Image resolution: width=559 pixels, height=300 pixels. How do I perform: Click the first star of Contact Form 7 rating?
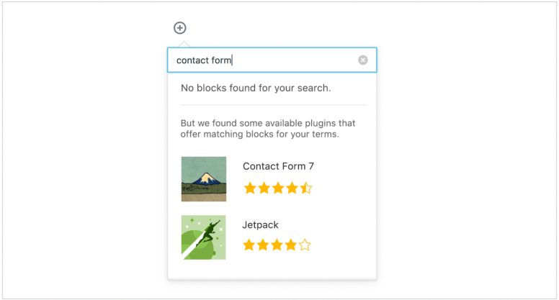coord(250,188)
